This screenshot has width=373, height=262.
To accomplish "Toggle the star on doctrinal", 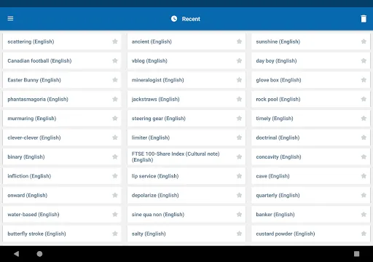I will click(364, 138).
